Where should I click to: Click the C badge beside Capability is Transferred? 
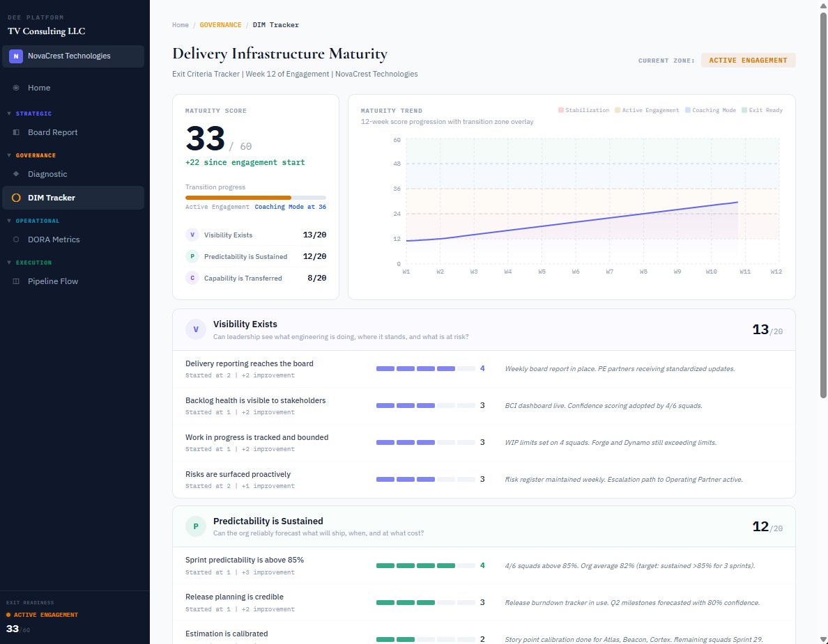pos(192,278)
